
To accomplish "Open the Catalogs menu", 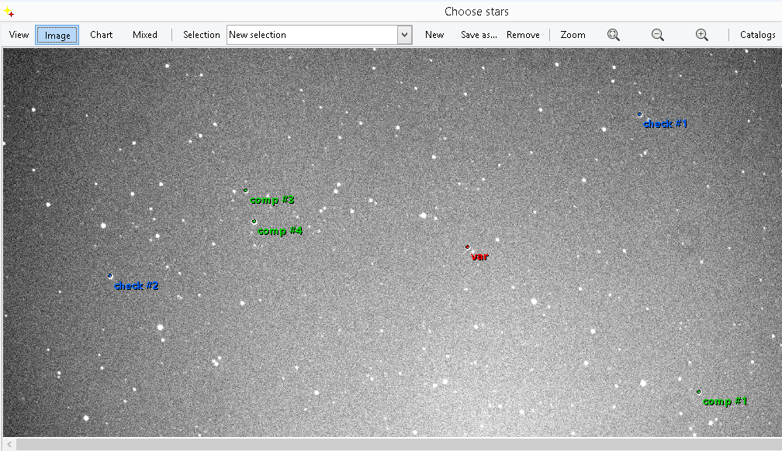I will point(757,35).
